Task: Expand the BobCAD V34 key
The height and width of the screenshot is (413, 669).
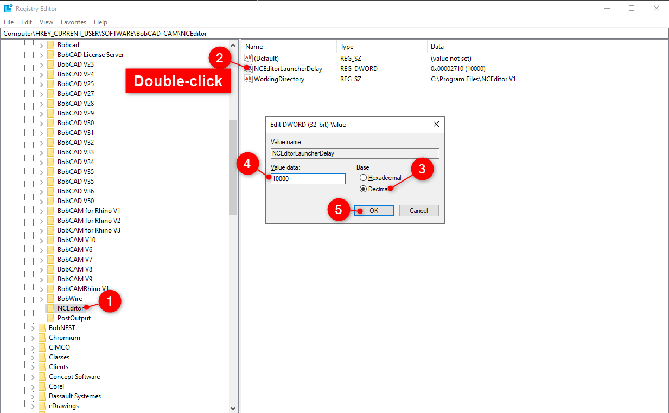Action: point(42,162)
